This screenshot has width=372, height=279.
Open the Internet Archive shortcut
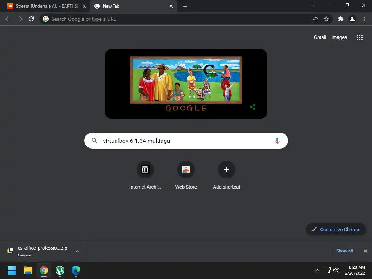[x=145, y=175]
